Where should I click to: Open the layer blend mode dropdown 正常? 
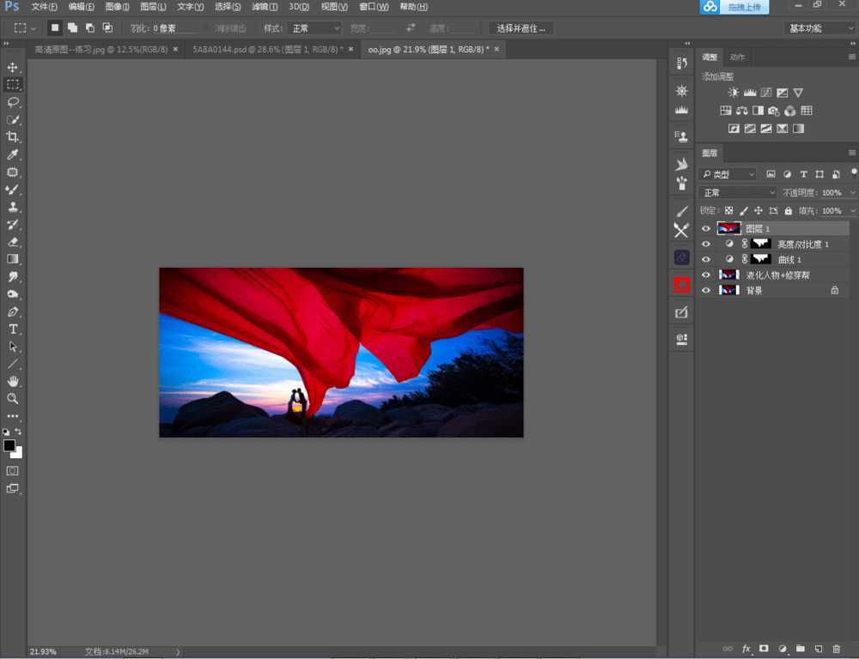737,193
